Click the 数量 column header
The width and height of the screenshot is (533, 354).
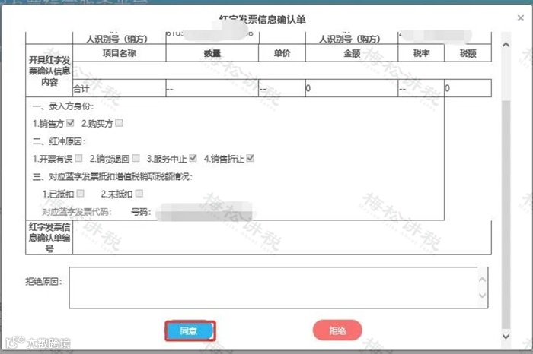pos(212,53)
